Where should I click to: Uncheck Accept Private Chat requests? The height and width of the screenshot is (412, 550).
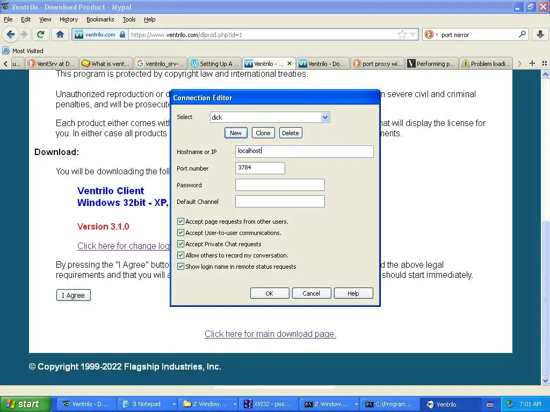pos(180,244)
